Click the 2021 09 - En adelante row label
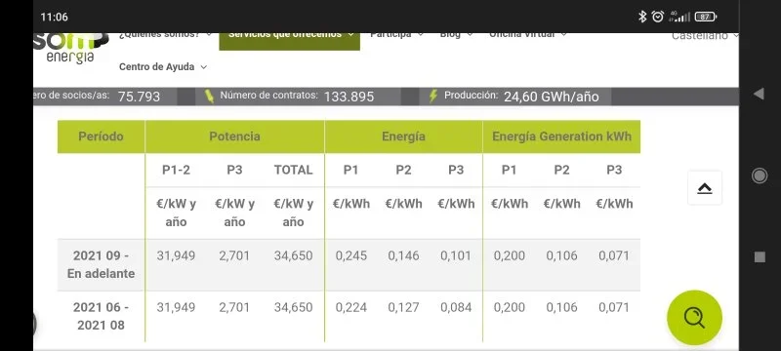The width and height of the screenshot is (781, 351). pyautogui.click(x=102, y=264)
